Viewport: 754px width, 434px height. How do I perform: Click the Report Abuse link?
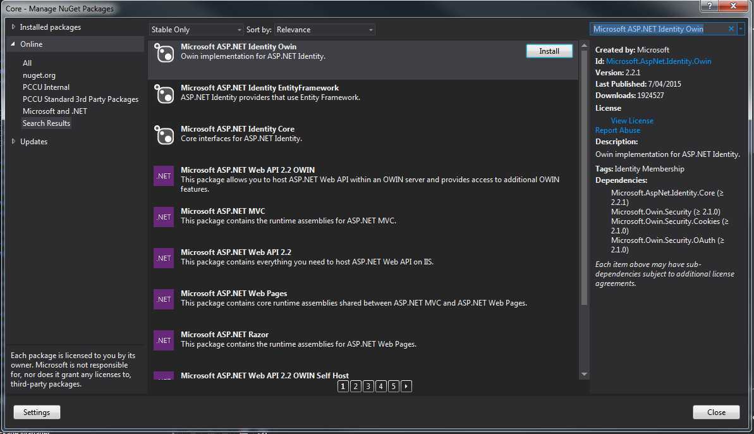tap(617, 130)
